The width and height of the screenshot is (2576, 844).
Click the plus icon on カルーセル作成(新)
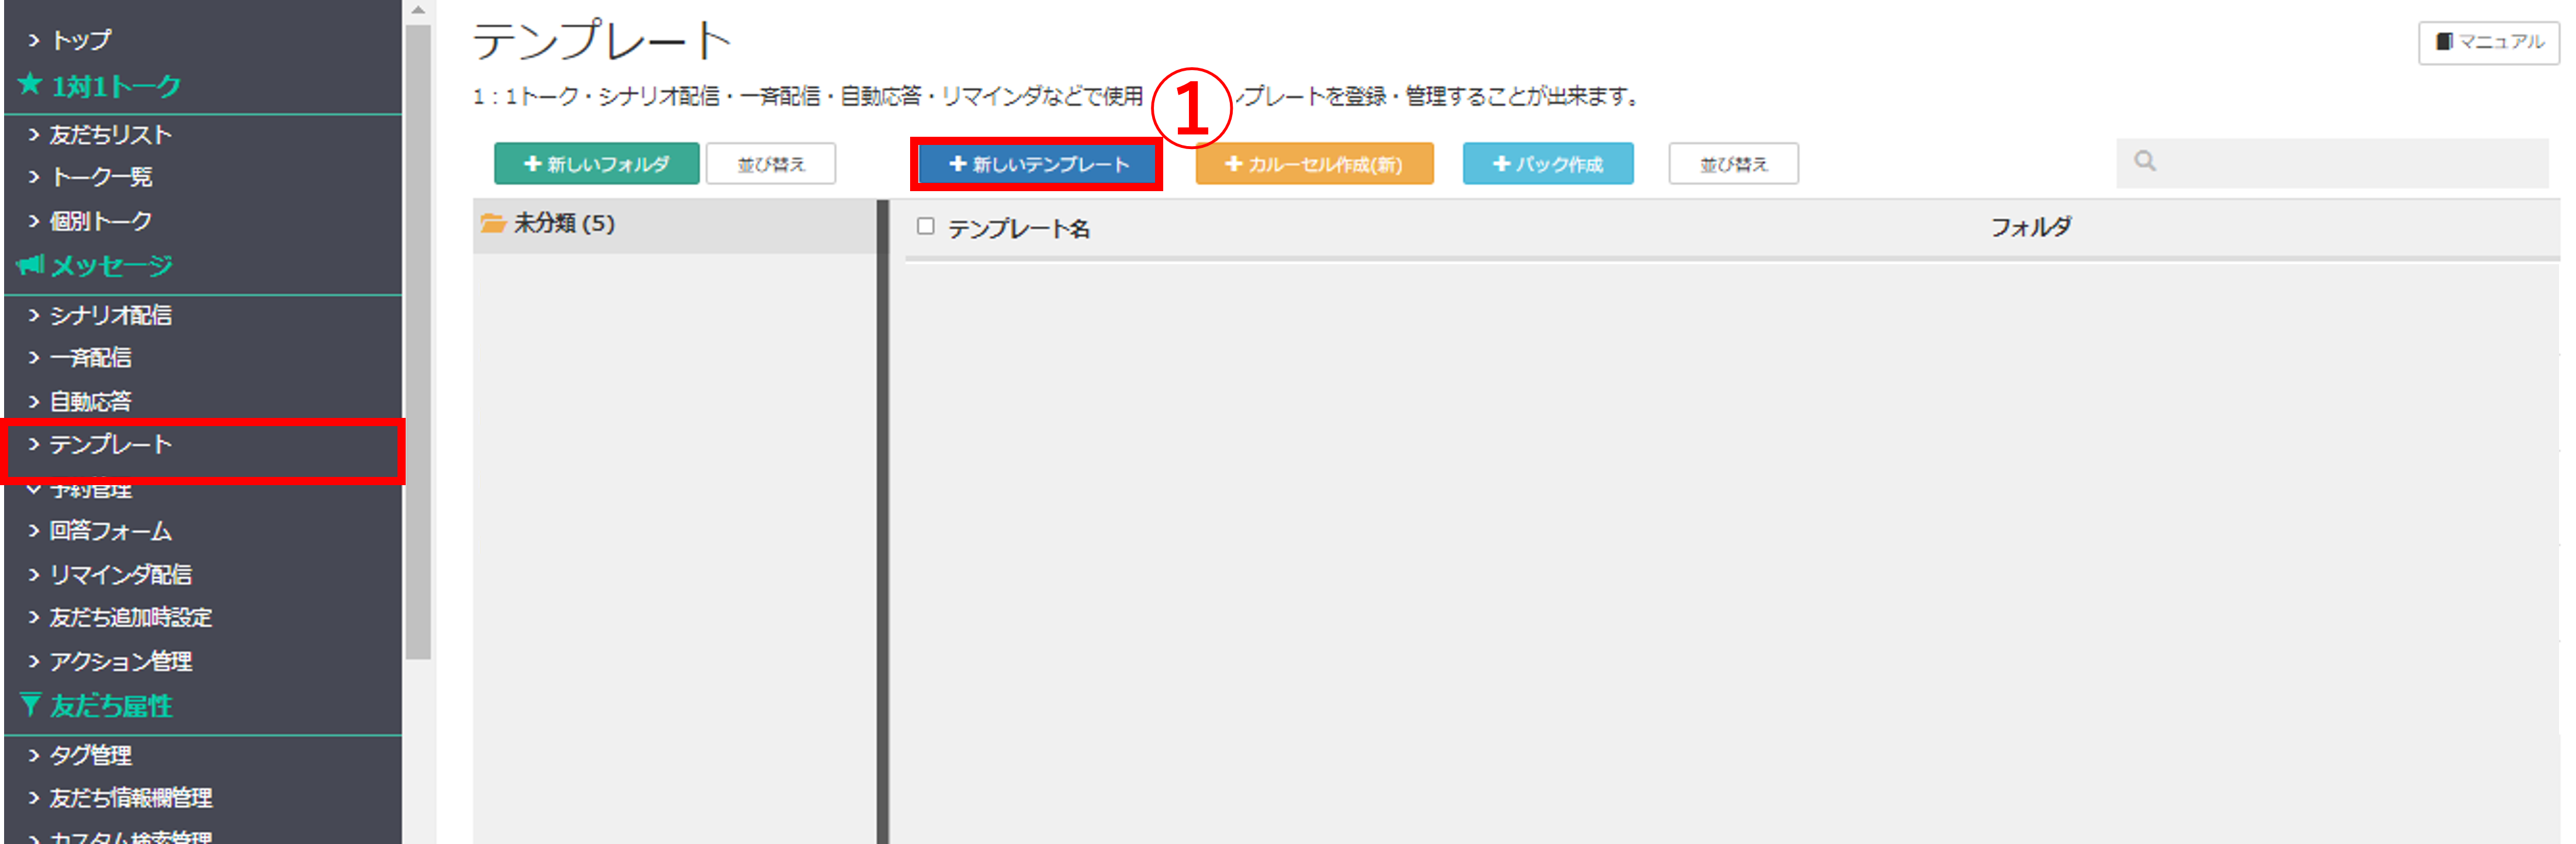pyautogui.click(x=1233, y=164)
